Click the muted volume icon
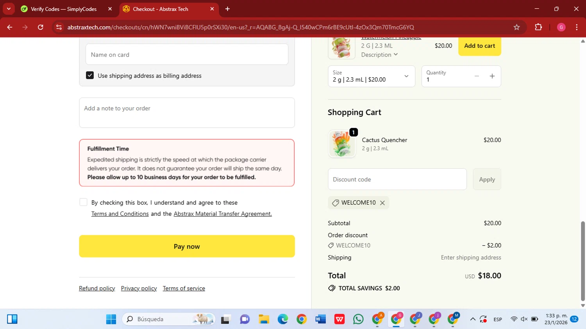Viewport: 586px width, 329px height. (524, 319)
